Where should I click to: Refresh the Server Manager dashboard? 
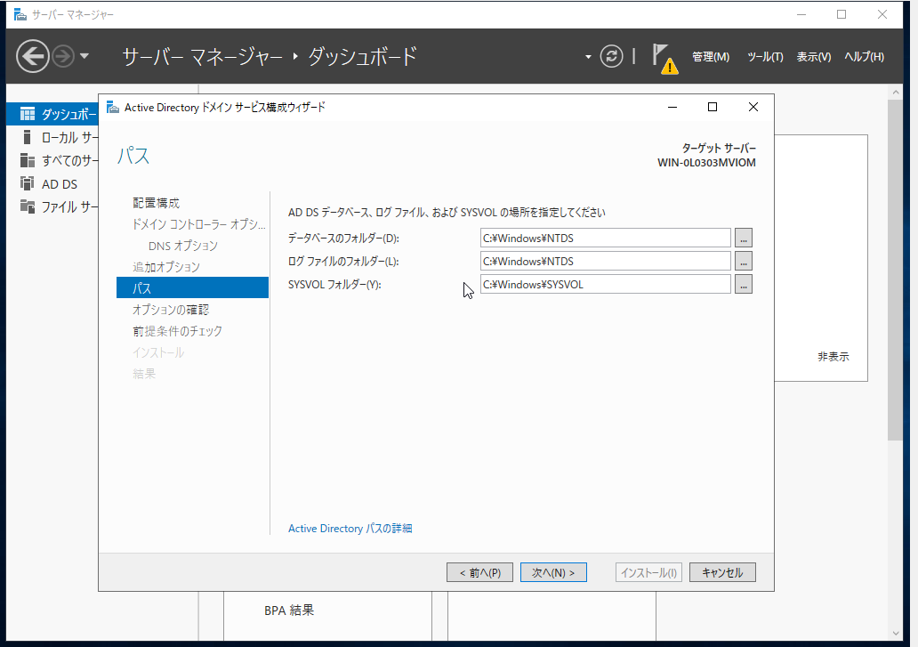pos(611,56)
